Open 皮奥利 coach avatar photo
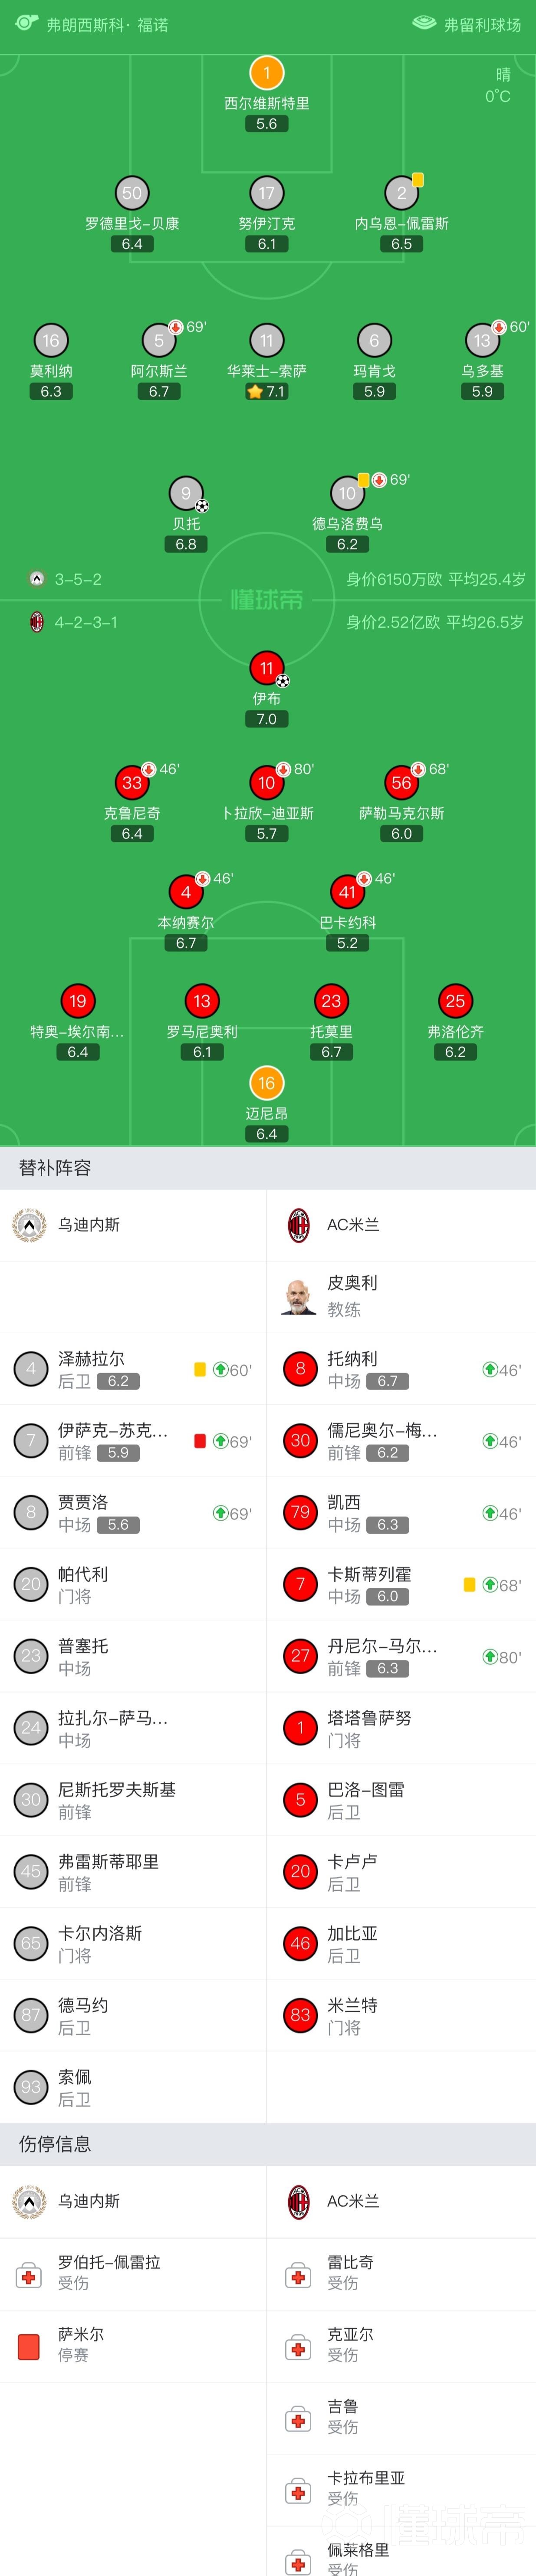Viewport: 536px width, 2576px height. [x=299, y=1296]
